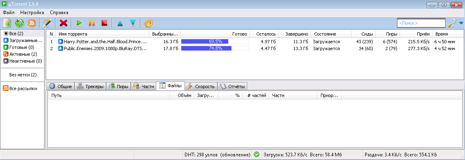Screen dimensions: 465x160
Task: Sort by the torrent list Пиры column header
Action: 388,34
